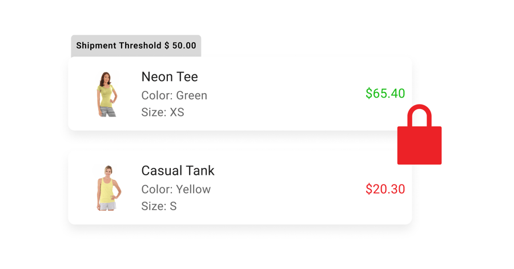Select the Size: S attribute text

pos(159,206)
